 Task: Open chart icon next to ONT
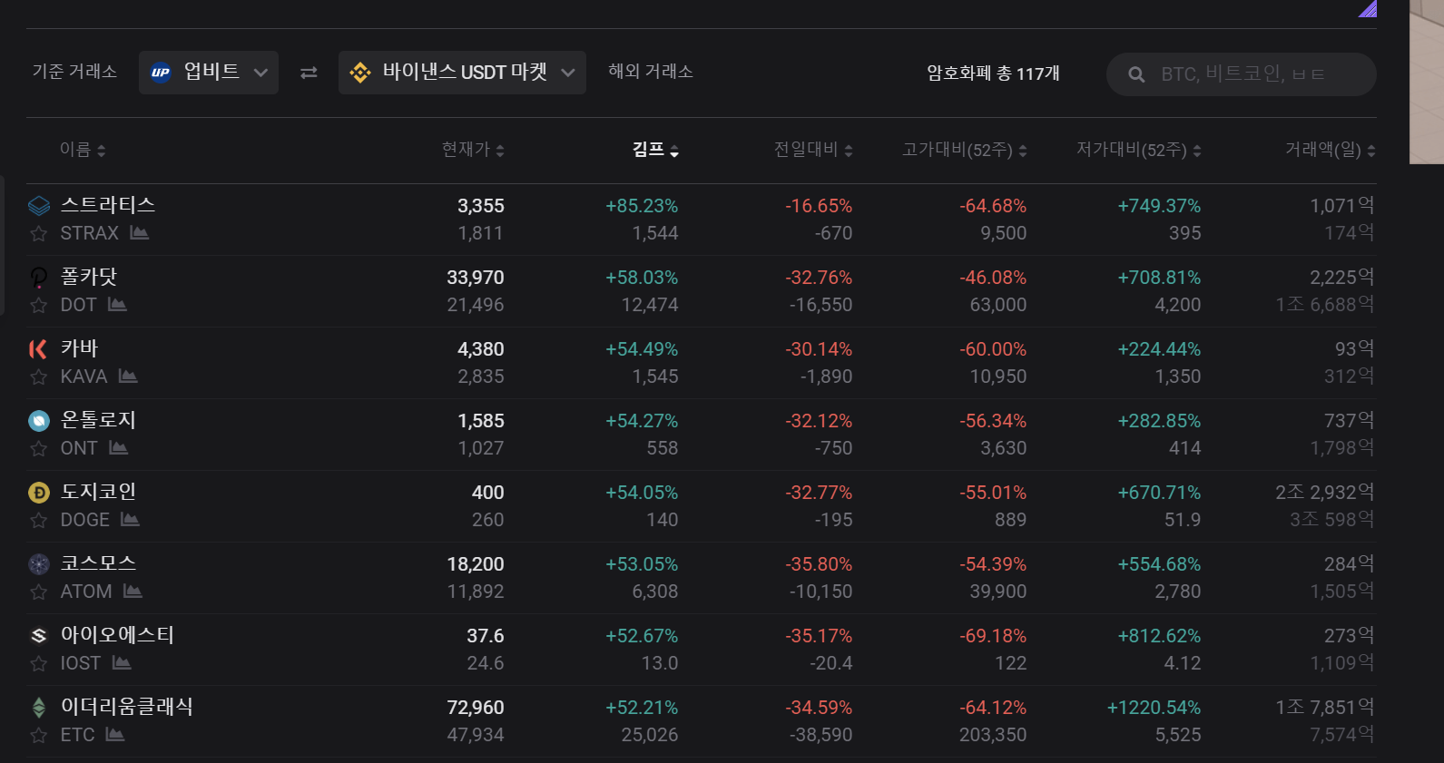[x=118, y=448]
